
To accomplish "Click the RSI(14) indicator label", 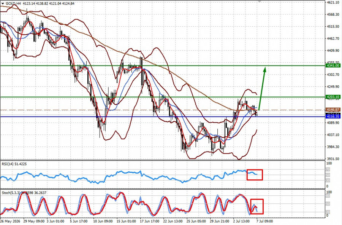I will tap(14, 164).
